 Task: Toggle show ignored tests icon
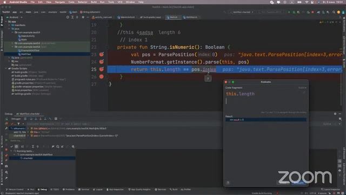pos(16,147)
